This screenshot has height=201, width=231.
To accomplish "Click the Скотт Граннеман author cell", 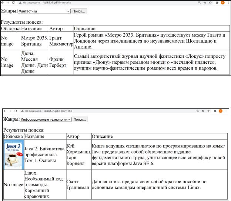I will point(78,184).
